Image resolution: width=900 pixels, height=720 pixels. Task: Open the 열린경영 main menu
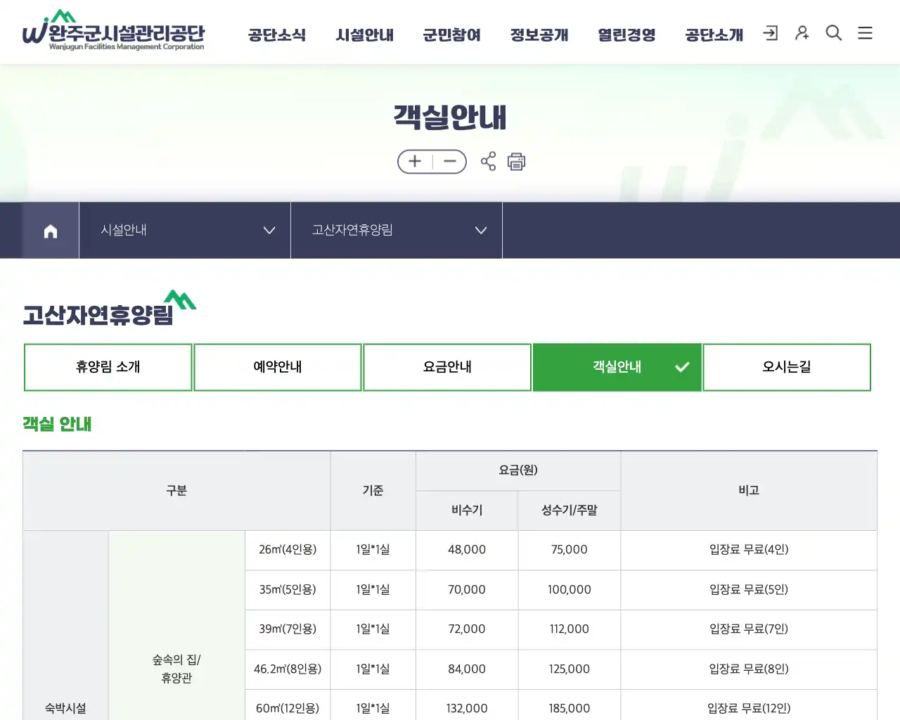point(627,34)
